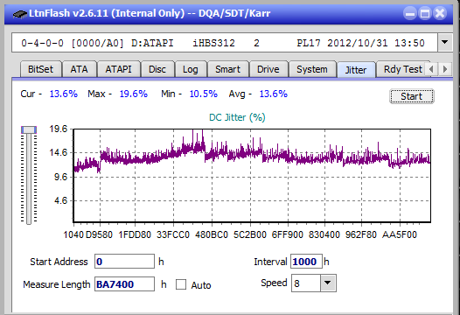Click the Measure Length field
The height and width of the screenshot is (315, 460).
tap(124, 283)
